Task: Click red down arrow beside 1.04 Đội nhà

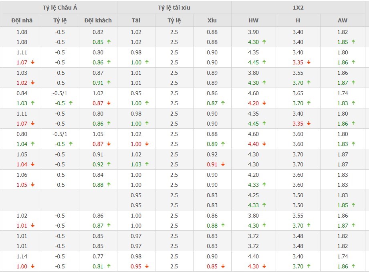Action: (32, 164)
